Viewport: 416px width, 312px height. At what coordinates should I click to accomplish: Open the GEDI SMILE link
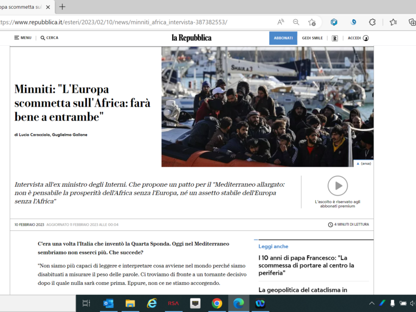coord(313,38)
